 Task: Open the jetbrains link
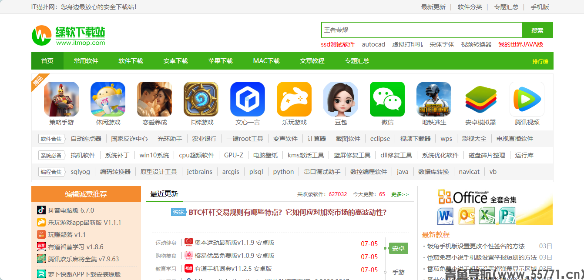pos(200,172)
